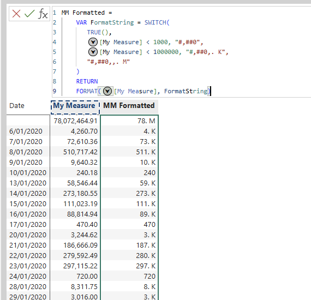Screen dimensions: 311x300
Task: Click the value 720.00
Action: tap(87, 276)
